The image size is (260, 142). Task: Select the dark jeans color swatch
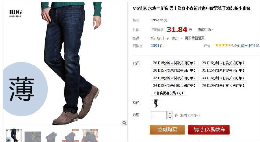[x=156, y=103]
